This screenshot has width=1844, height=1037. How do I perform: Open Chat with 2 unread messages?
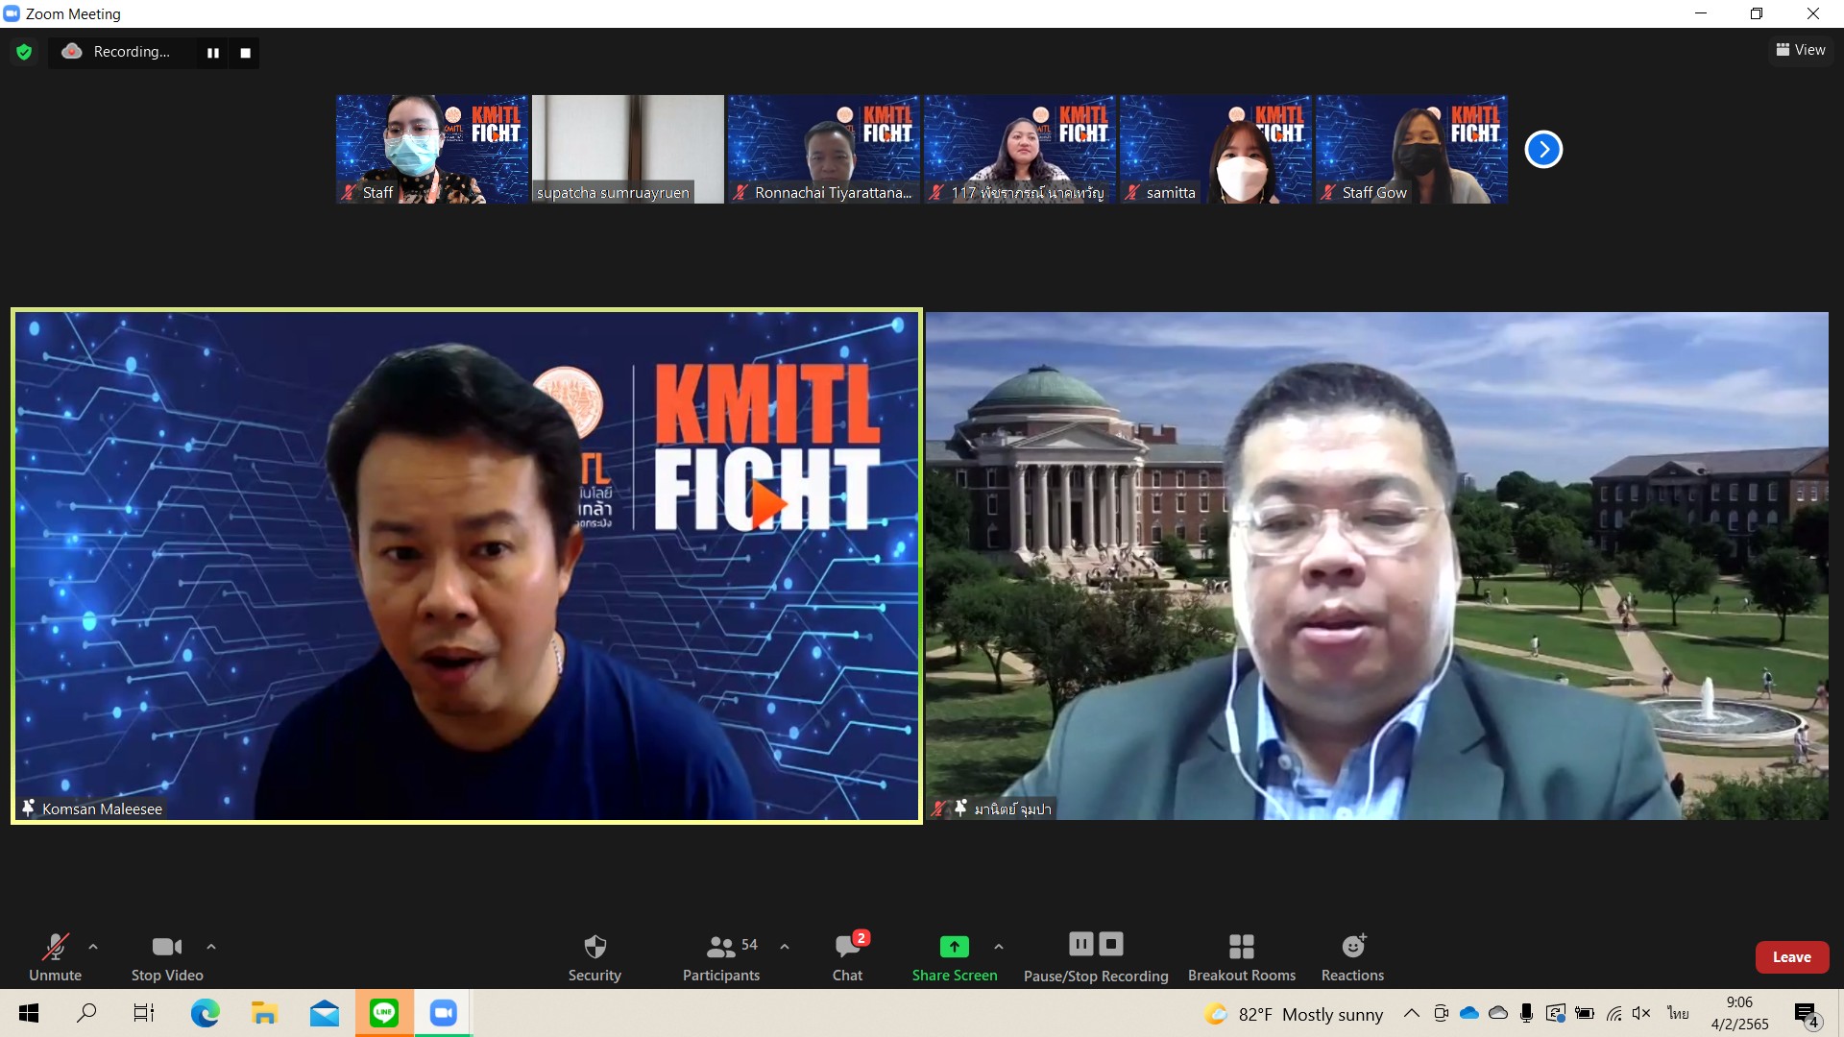click(x=848, y=956)
